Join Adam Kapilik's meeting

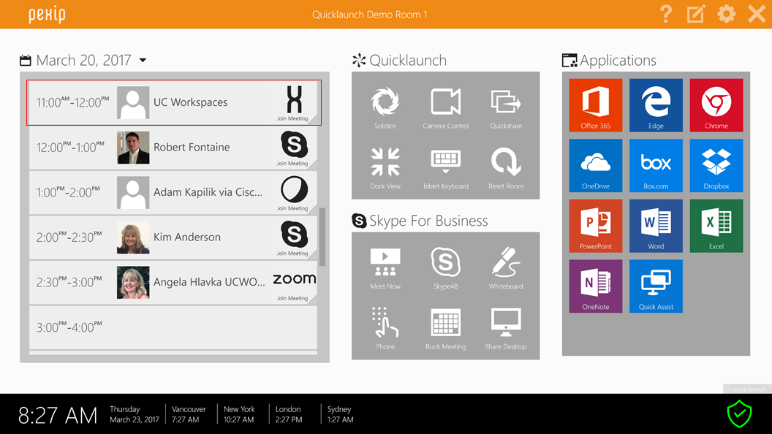pos(294,193)
